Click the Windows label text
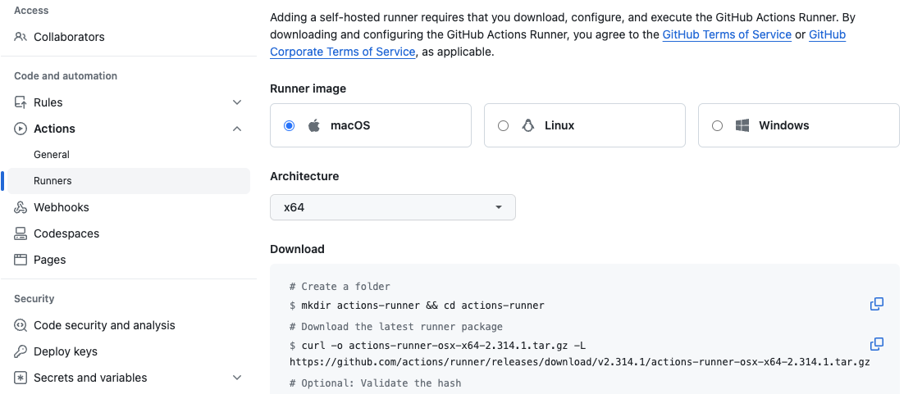The width and height of the screenshot is (913, 394). 783,125
